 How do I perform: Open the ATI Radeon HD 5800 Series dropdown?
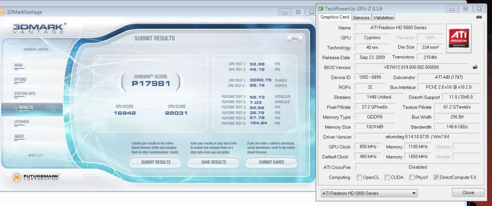[369, 193]
